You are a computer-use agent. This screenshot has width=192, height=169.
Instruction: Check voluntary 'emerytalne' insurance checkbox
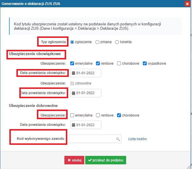point(72,115)
